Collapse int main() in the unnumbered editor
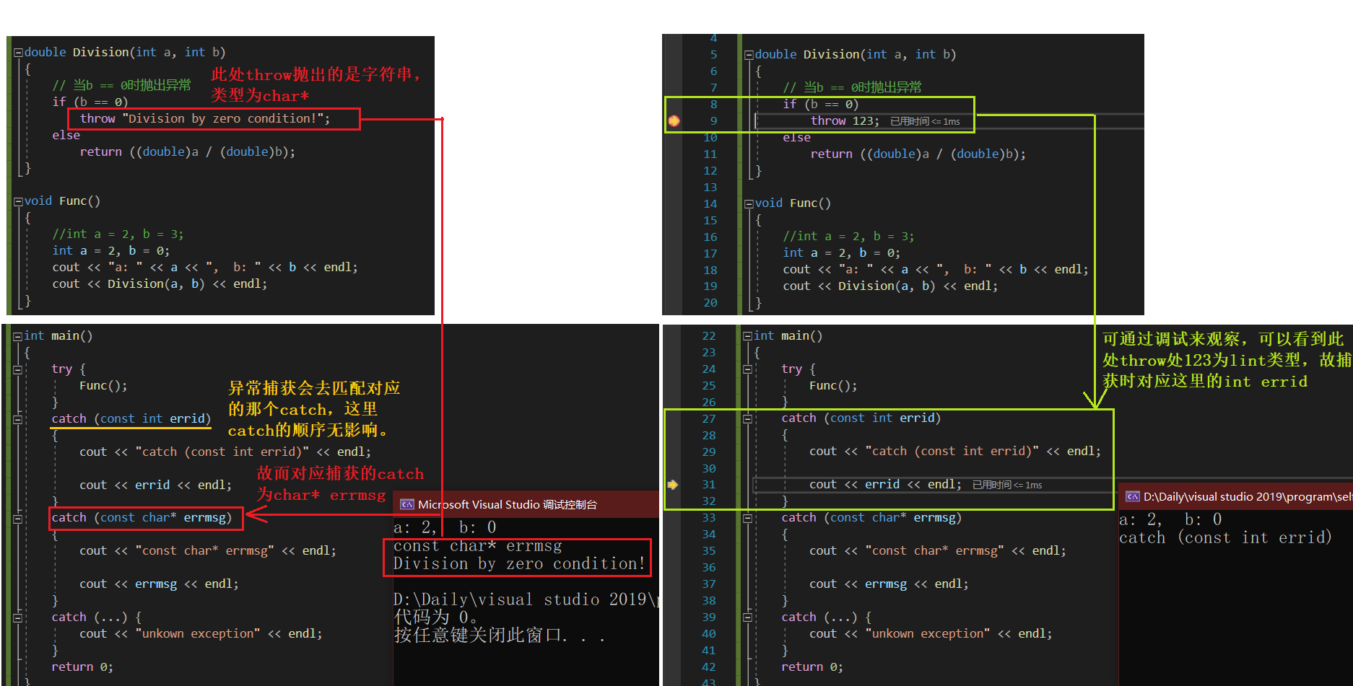This screenshot has width=1353, height=686. [x=17, y=336]
